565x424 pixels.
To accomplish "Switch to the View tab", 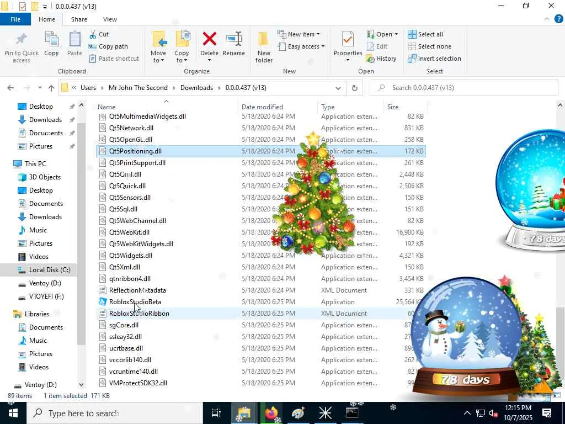I will click(110, 19).
